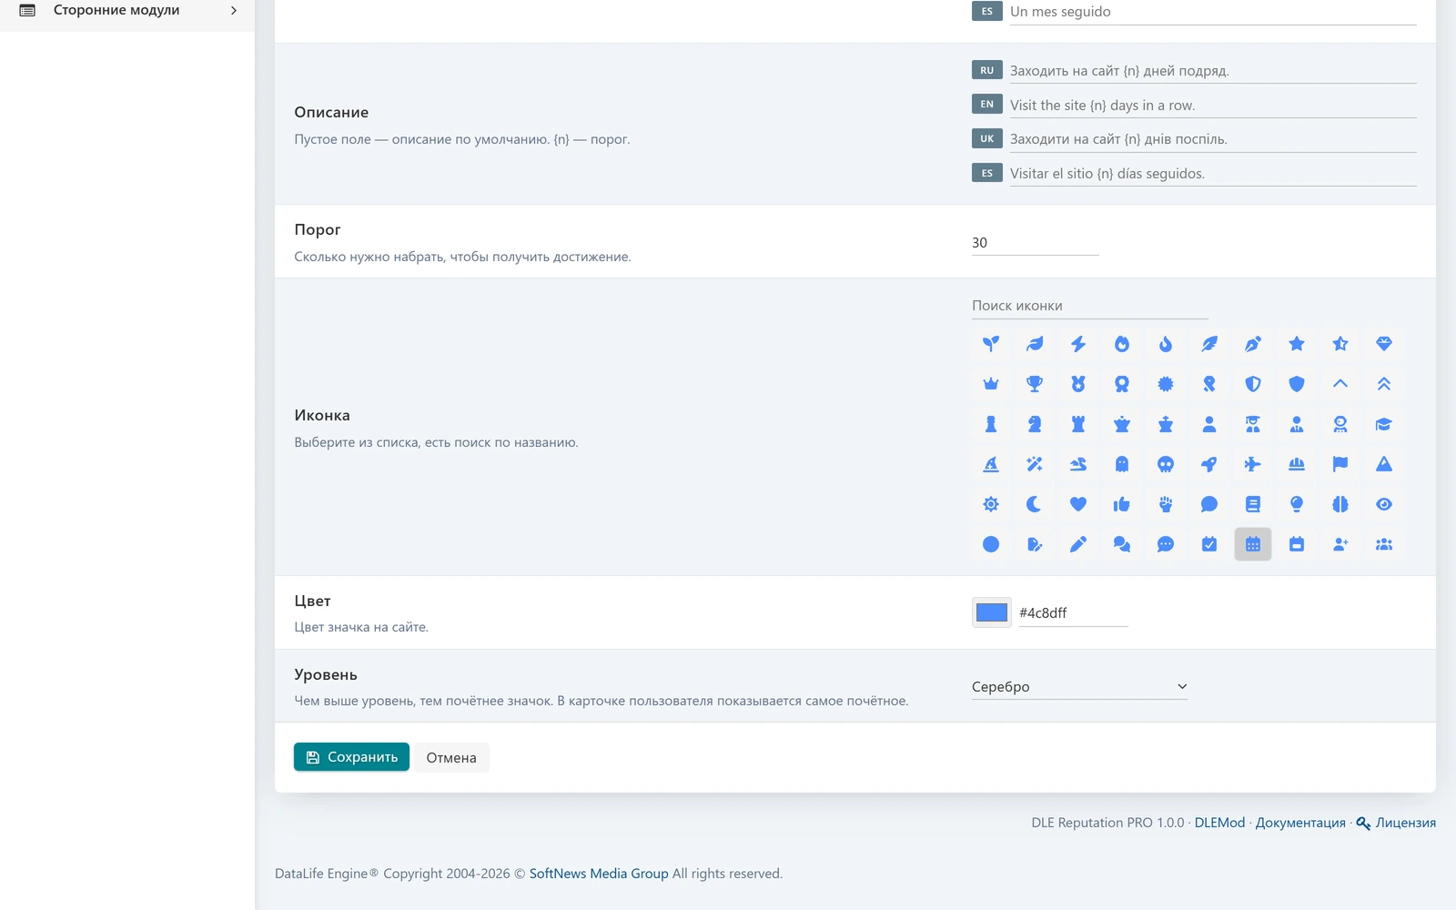Select the group of people icon

(1384, 544)
